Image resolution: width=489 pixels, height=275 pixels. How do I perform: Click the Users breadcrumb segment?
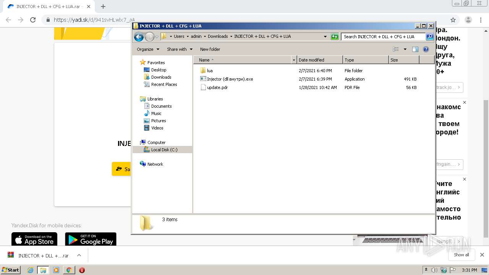179,37
